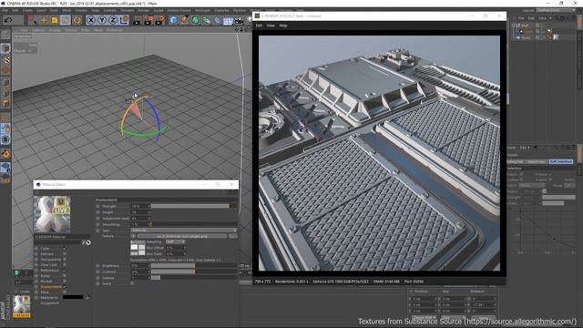Viewport: 583px width, 328px height.
Task: Click the texture file name button
Action: tap(182, 236)
